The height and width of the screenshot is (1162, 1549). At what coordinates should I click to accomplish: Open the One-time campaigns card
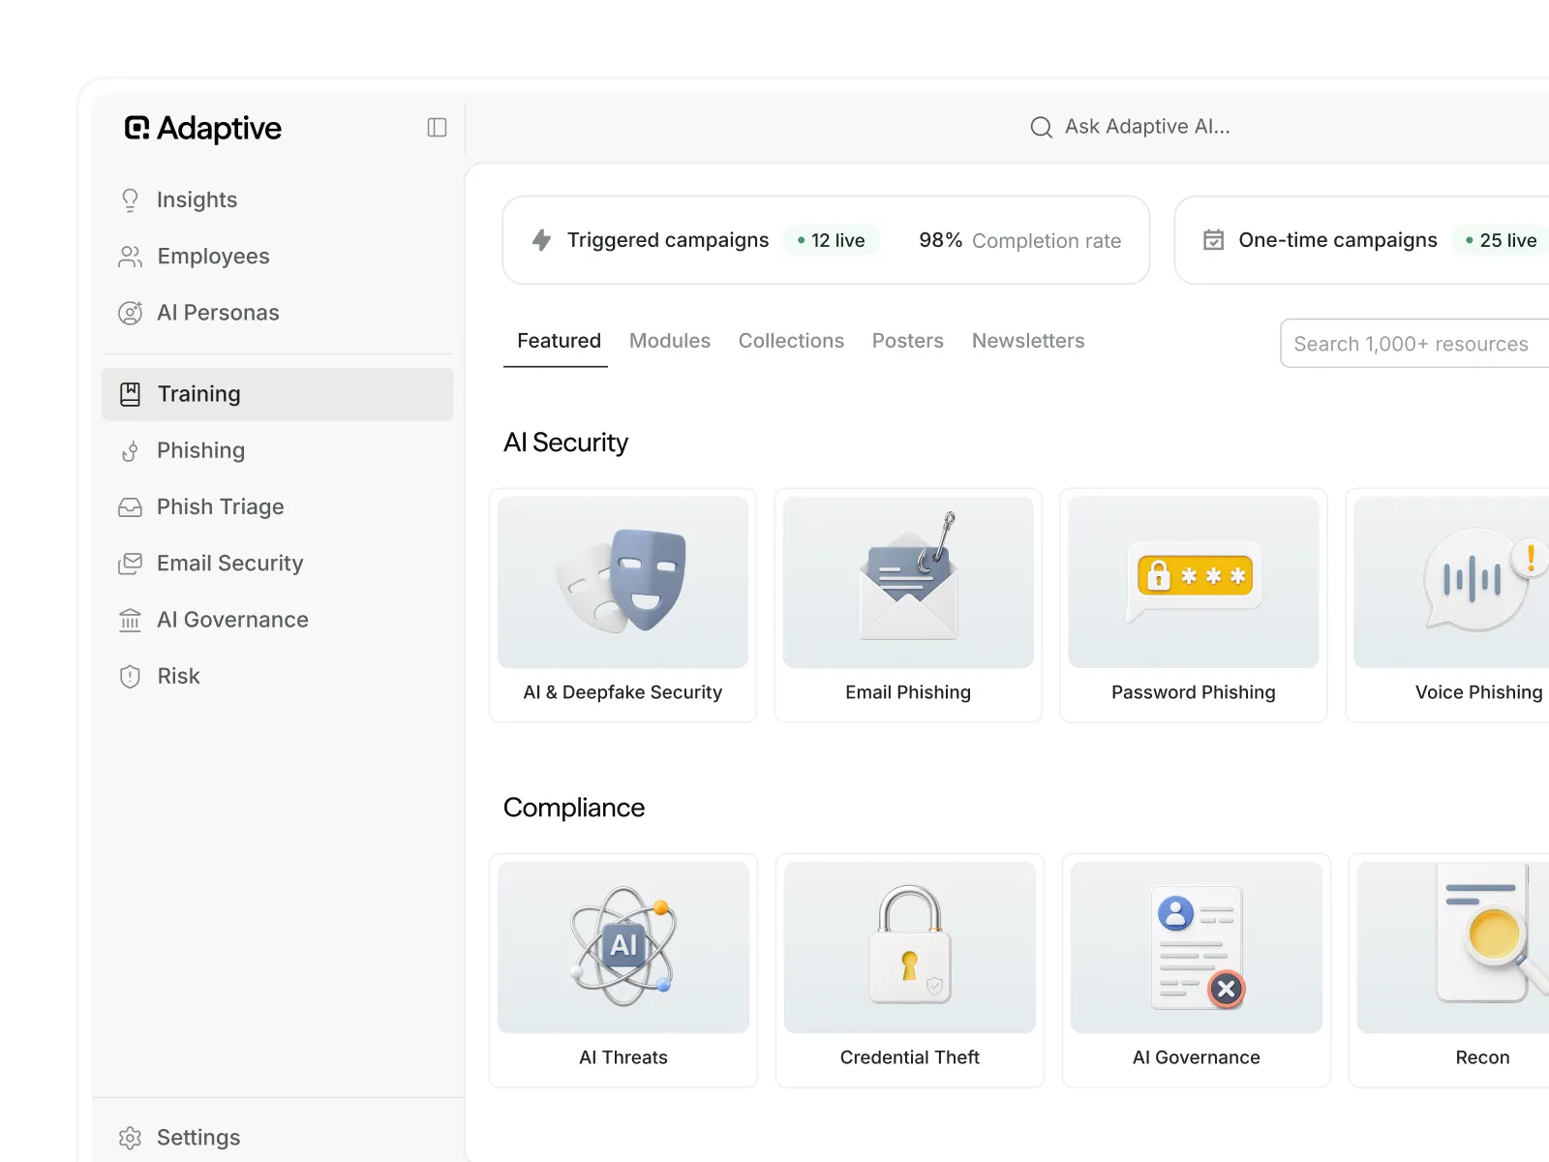pos(1362,240)
